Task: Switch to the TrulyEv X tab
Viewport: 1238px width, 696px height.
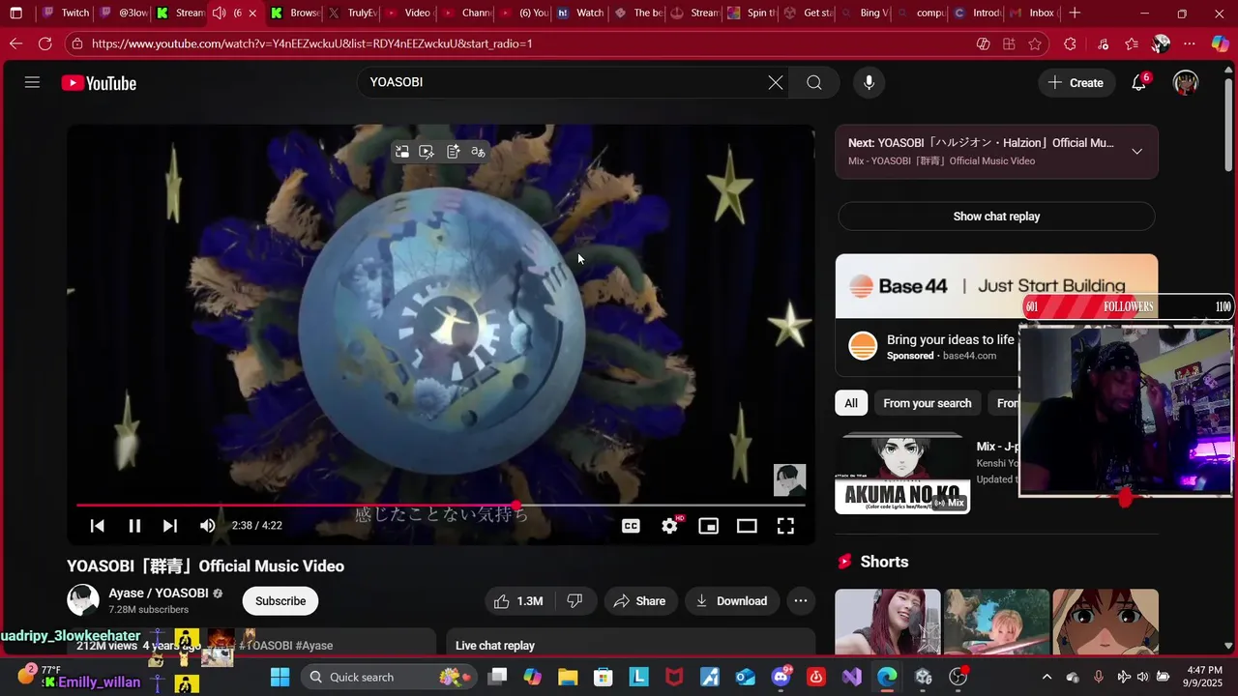Action: 352,14
